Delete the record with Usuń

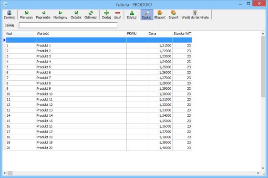pyautogui.click(x=118, y=15)
